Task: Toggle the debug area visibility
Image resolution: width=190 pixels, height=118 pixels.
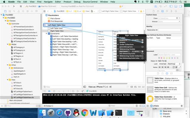Action: tap(176, 6)
